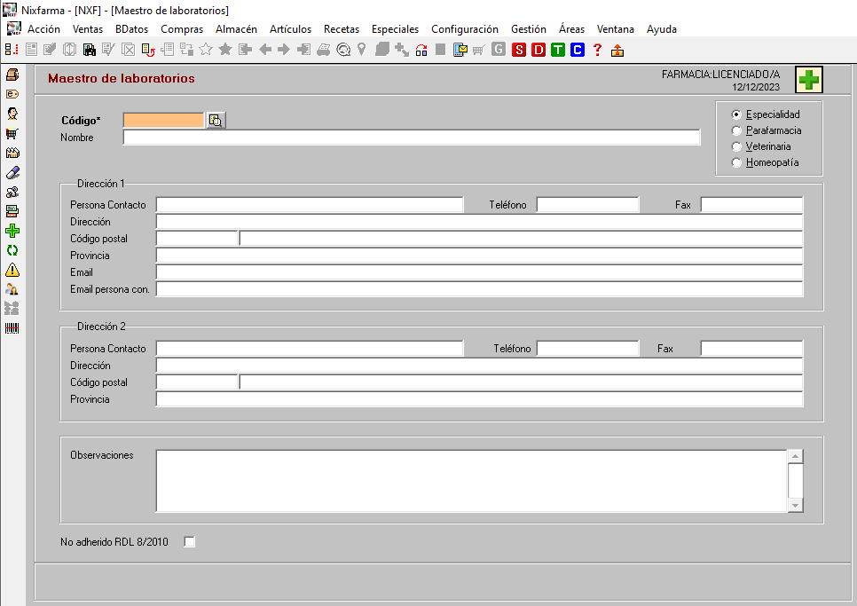Open the Almacén menu
The height and width of the screenshot is (606, 857).
(x=236, y=29)
